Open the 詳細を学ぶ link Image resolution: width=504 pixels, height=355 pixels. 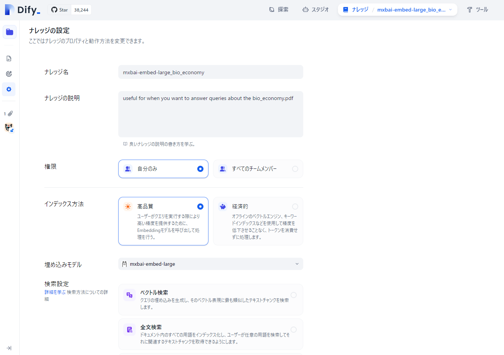(x=55, y=292)
